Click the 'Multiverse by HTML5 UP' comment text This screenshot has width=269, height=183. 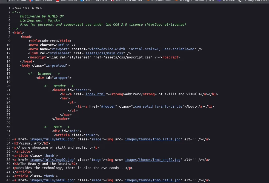[x=42, y=16]
